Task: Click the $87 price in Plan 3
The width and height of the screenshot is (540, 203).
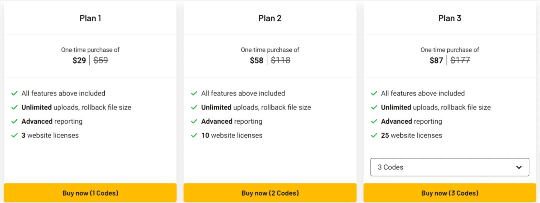Action: (436, 60)
